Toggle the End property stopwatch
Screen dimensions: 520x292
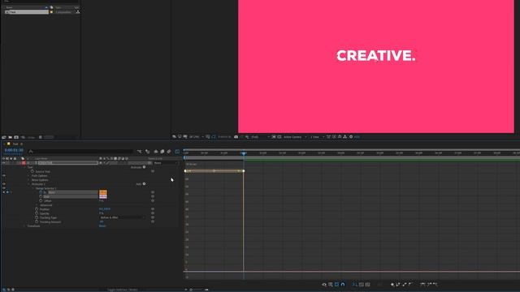pos(41,196)
